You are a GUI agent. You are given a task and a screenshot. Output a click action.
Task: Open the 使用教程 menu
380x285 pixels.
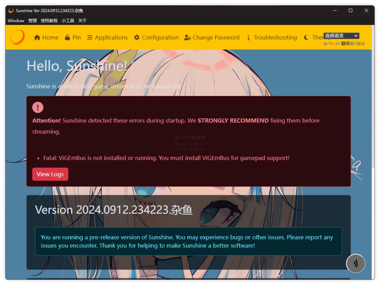49,21
